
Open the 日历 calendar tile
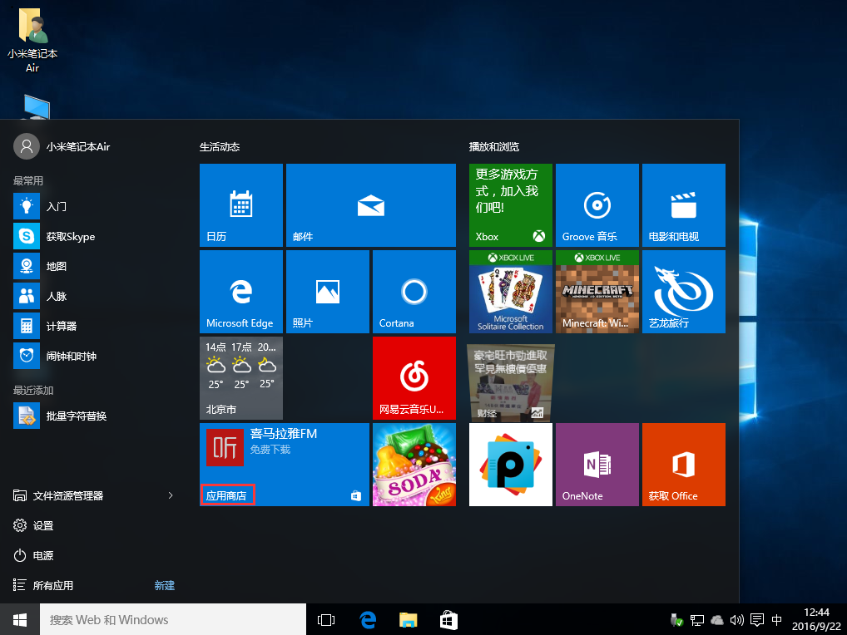(241, 205)
